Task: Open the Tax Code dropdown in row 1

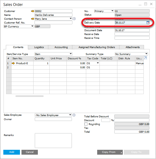Action: (x=97, y=63)
